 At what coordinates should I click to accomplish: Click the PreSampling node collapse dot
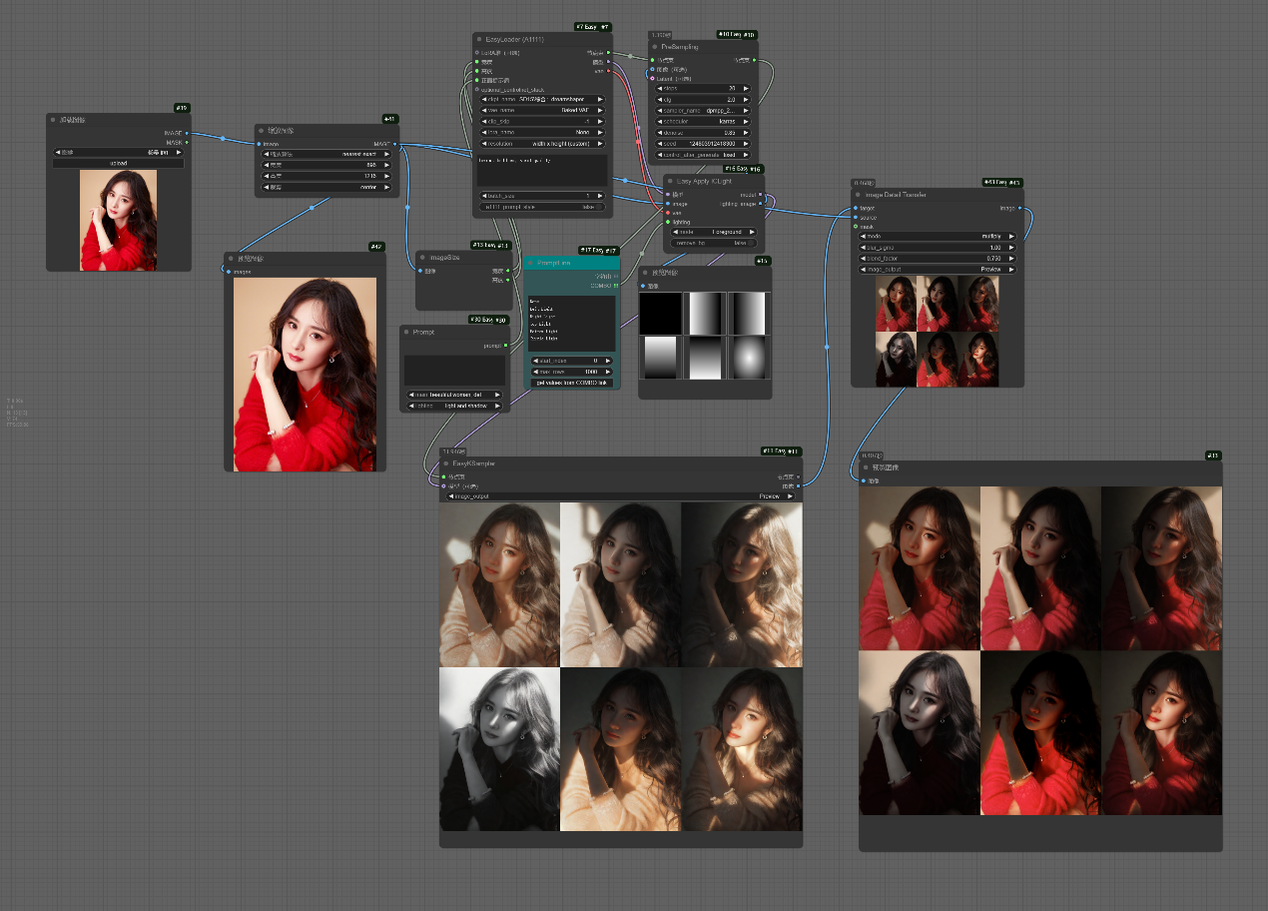[x=656, y=47]
